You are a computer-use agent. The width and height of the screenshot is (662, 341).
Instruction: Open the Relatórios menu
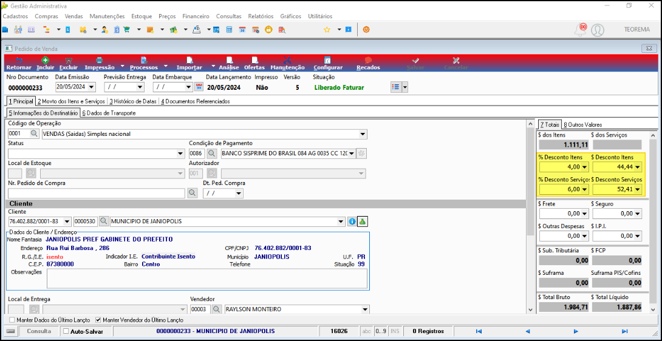click(x=261, y=16)
